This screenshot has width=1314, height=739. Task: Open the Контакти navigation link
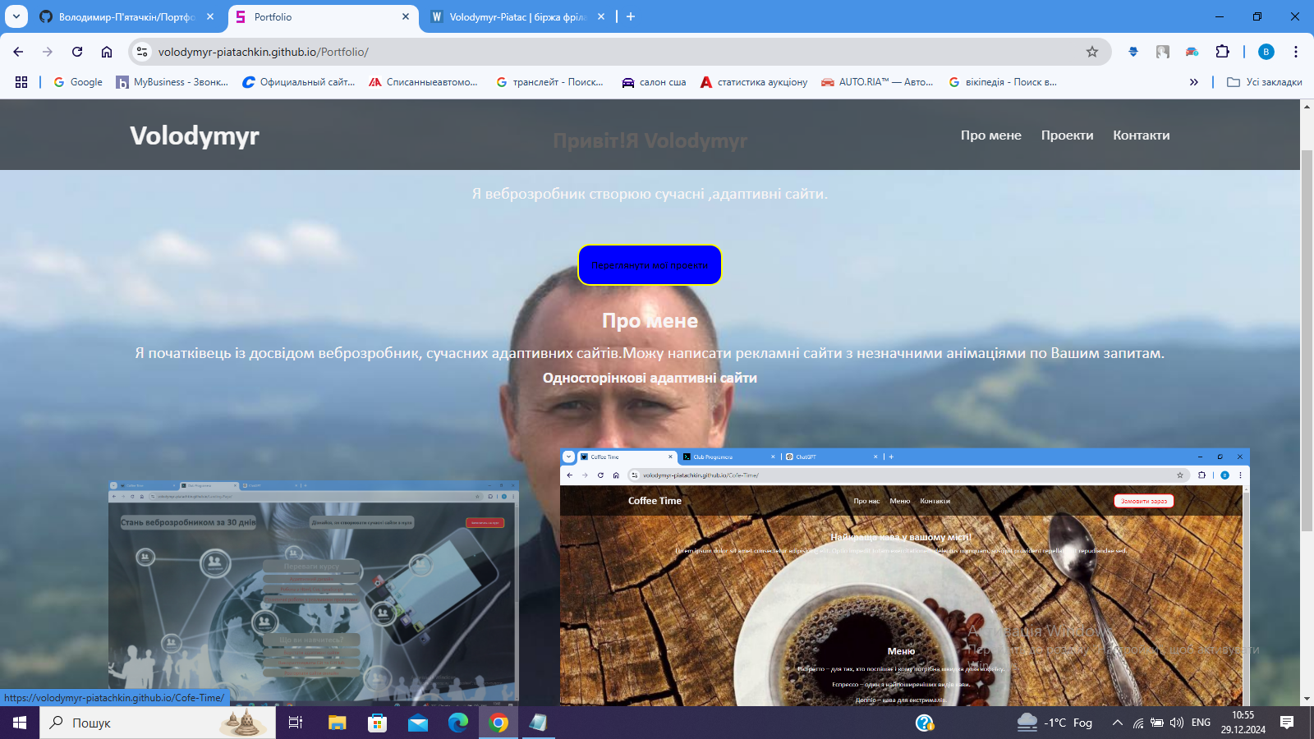pyautogui.click(x=1141, y=135)
